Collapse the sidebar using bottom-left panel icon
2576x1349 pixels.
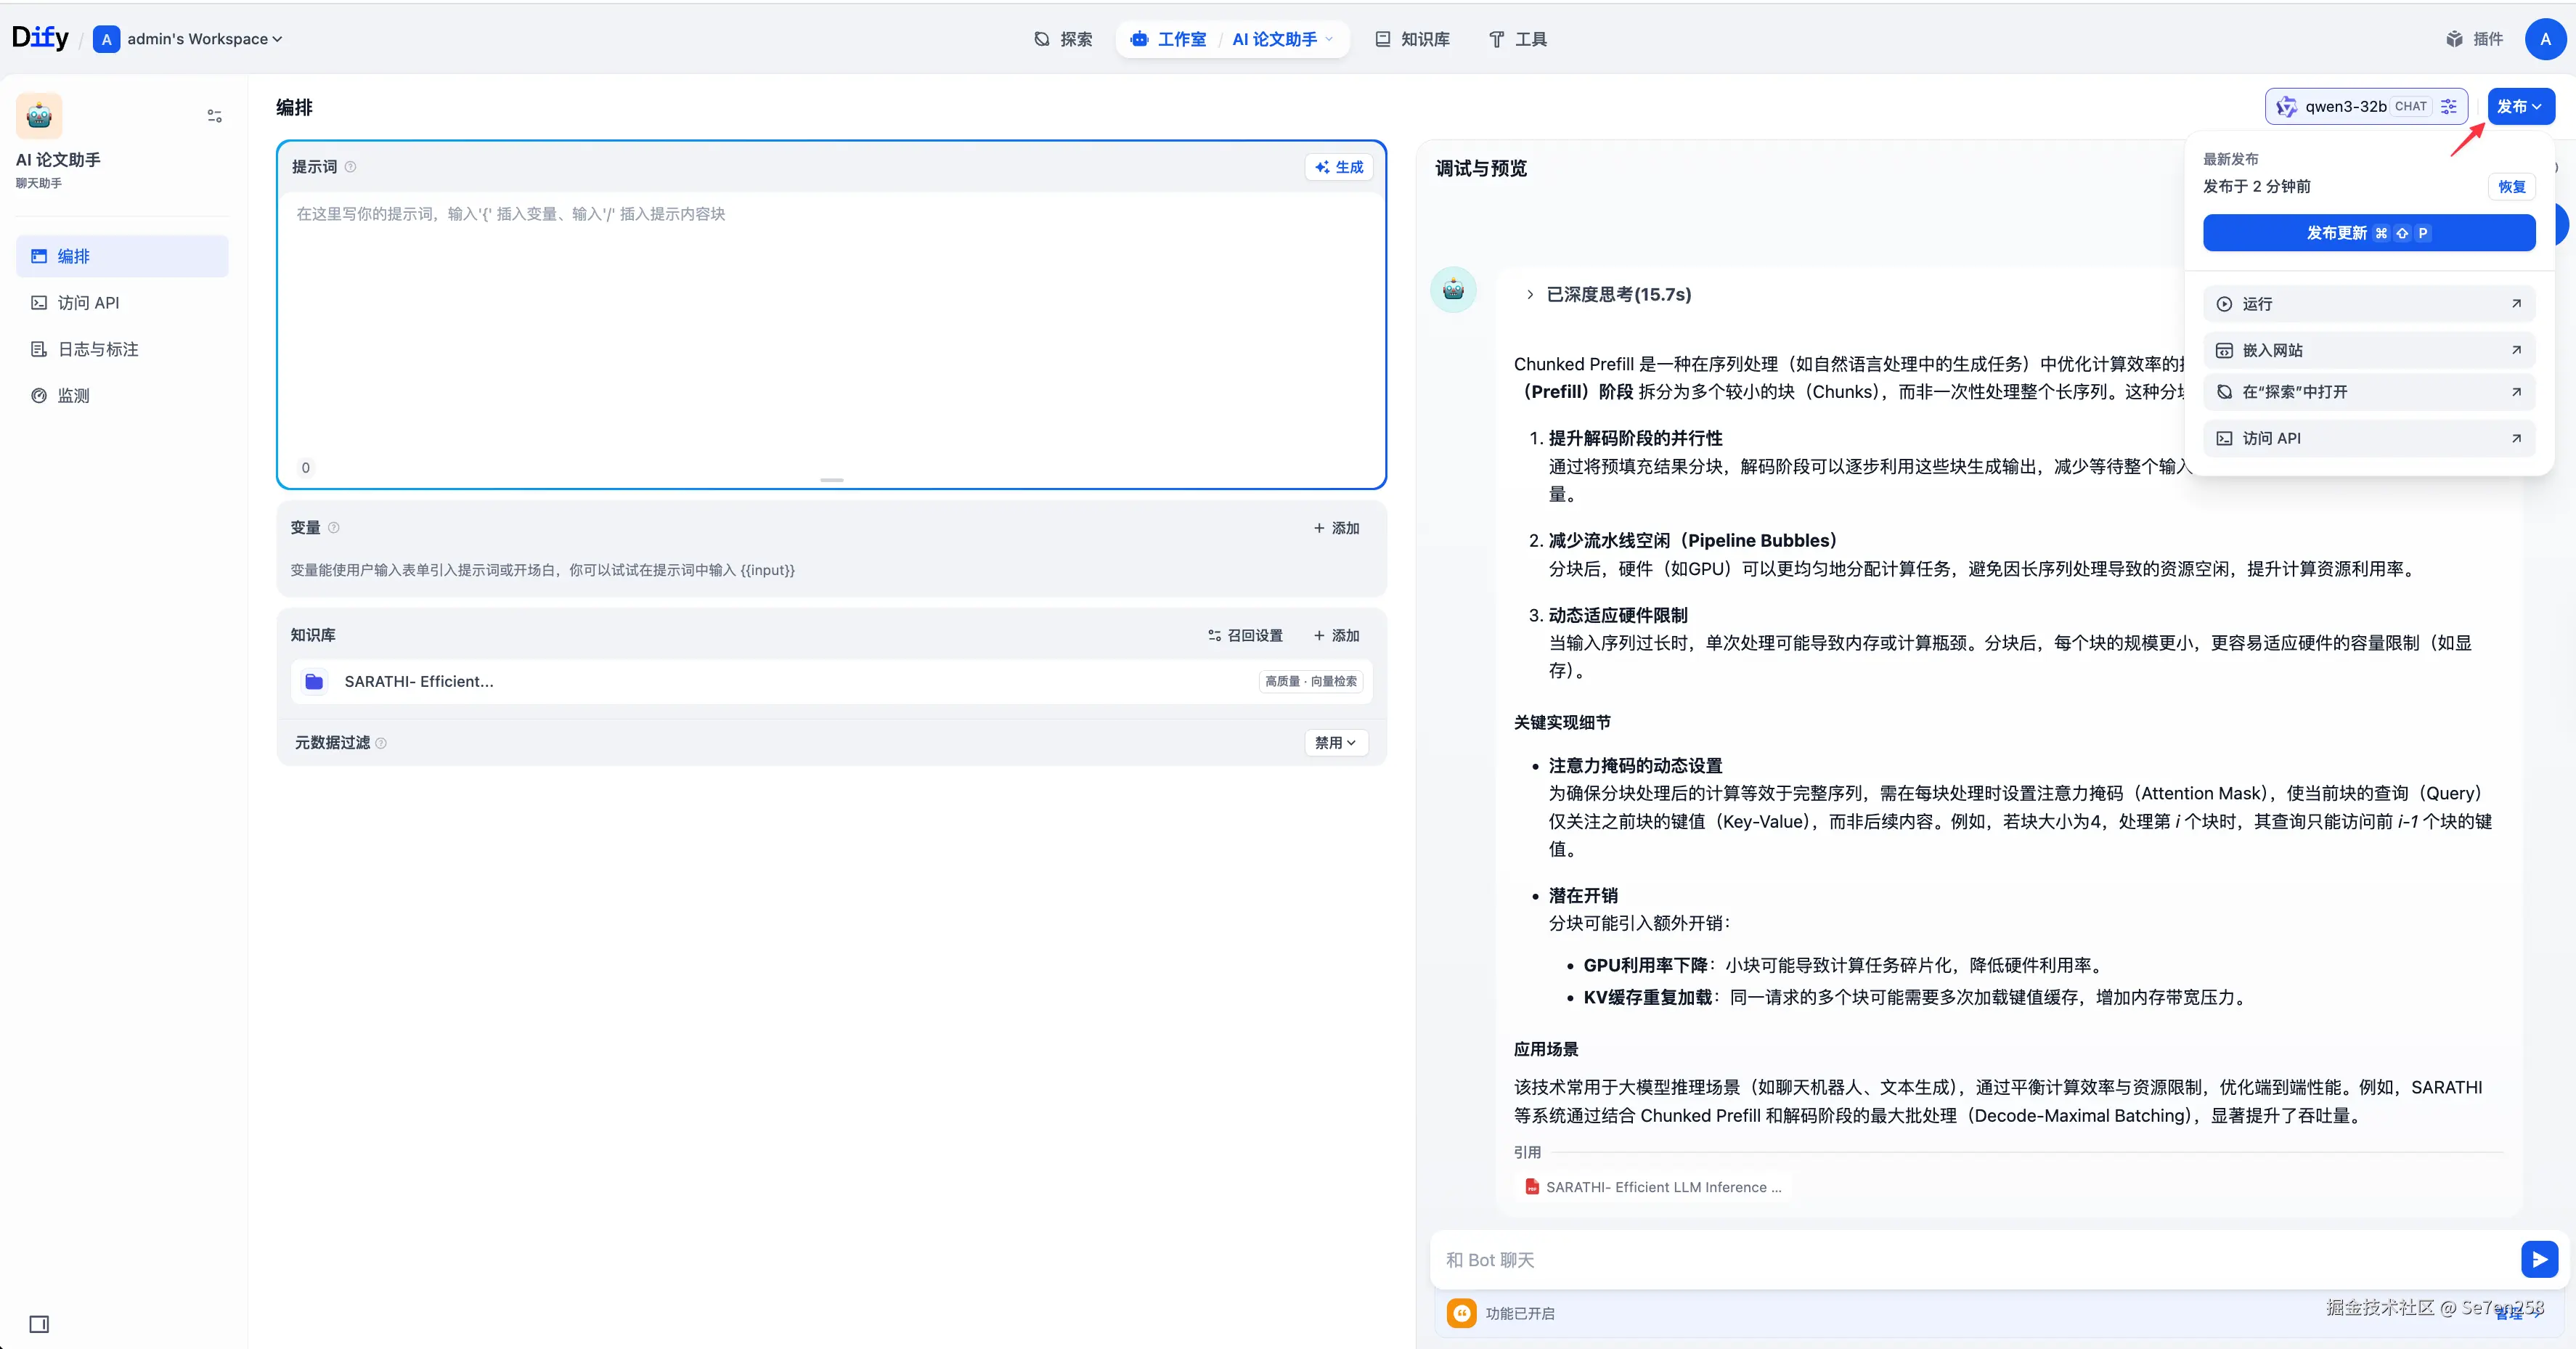click(39, 1324)
